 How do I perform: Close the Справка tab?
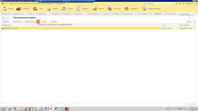pos(110,14)
